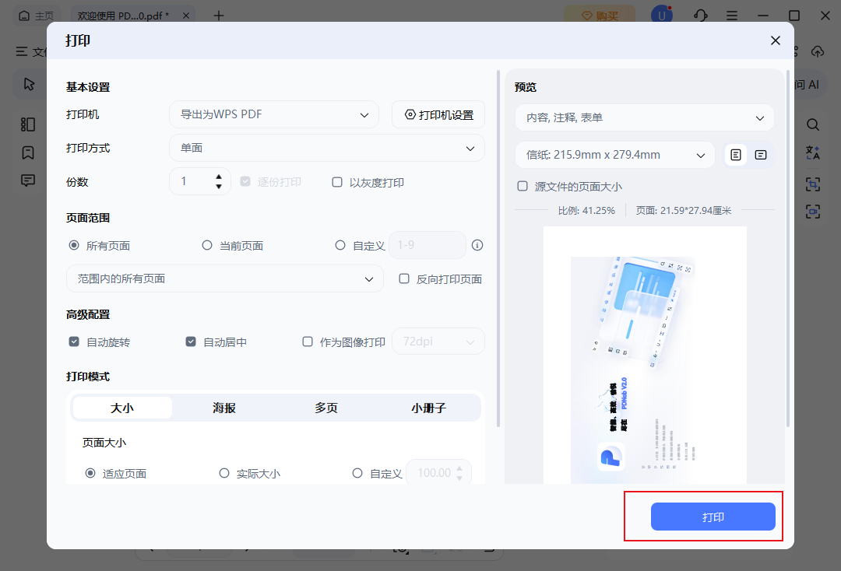Open the customer support headset icon
Screen dimensions: 841x571
(701, 16)
